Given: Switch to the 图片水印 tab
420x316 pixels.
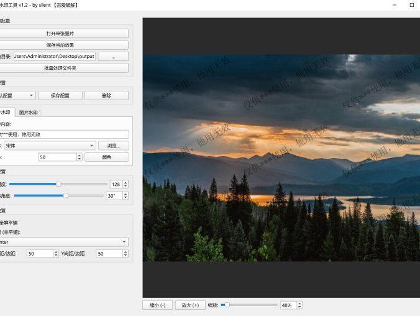Looking at the screenshot, I should pos(29,113).
